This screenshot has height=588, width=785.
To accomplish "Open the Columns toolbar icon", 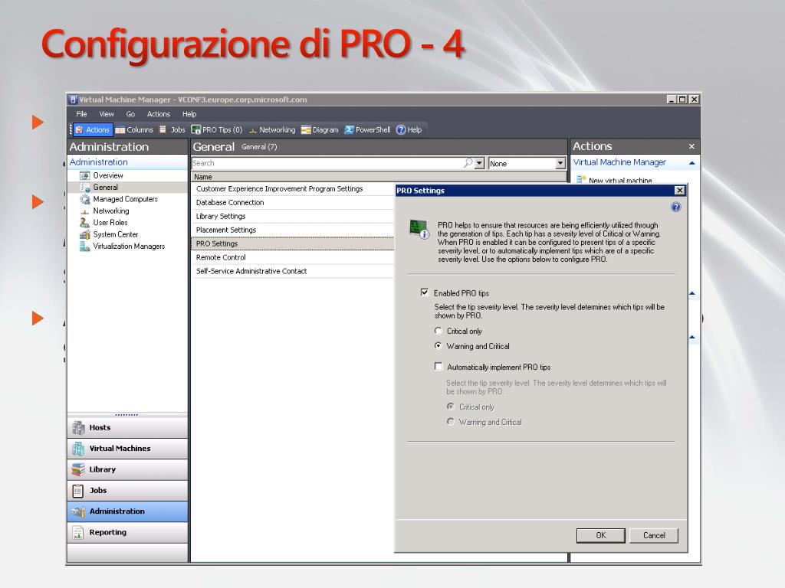I will coord(134,130).
